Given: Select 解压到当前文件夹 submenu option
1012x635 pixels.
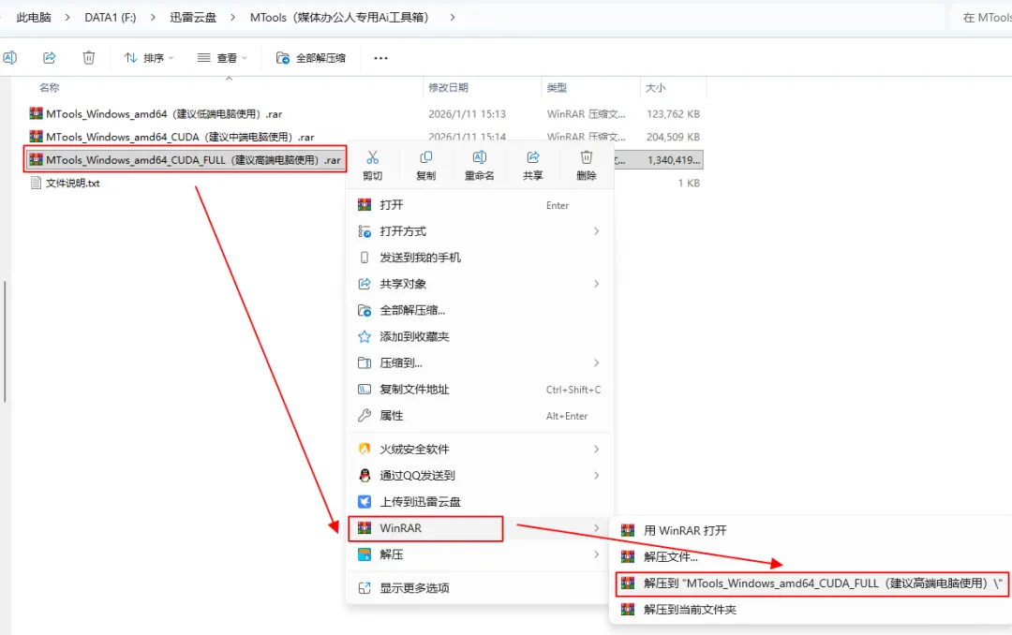Looking at the screenshot, I should pyautogui.click(x=811, y=610).
